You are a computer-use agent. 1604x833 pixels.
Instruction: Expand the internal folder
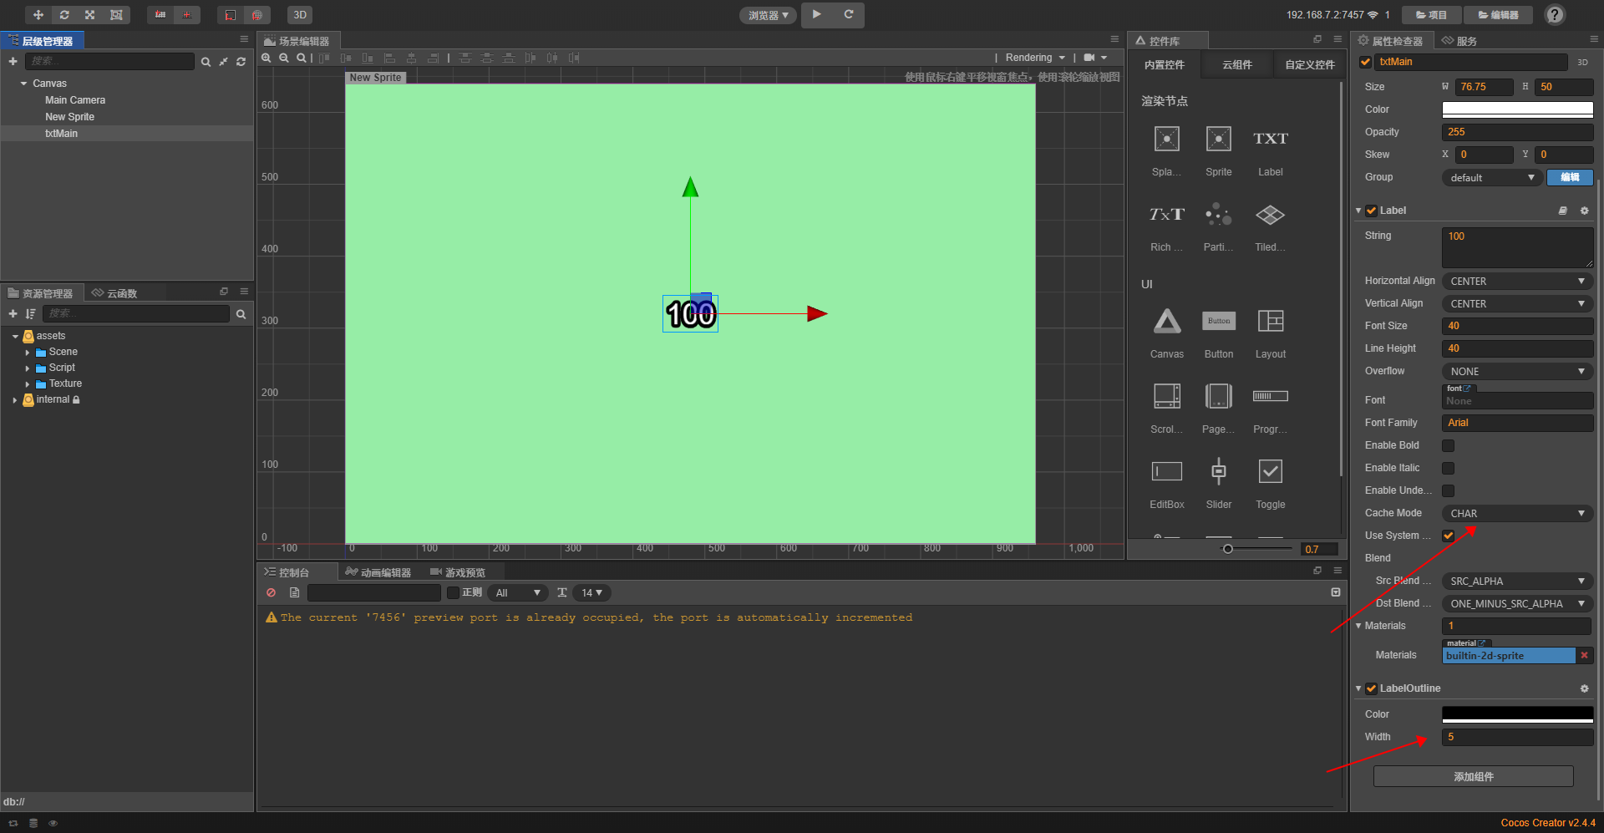[15, 400]
